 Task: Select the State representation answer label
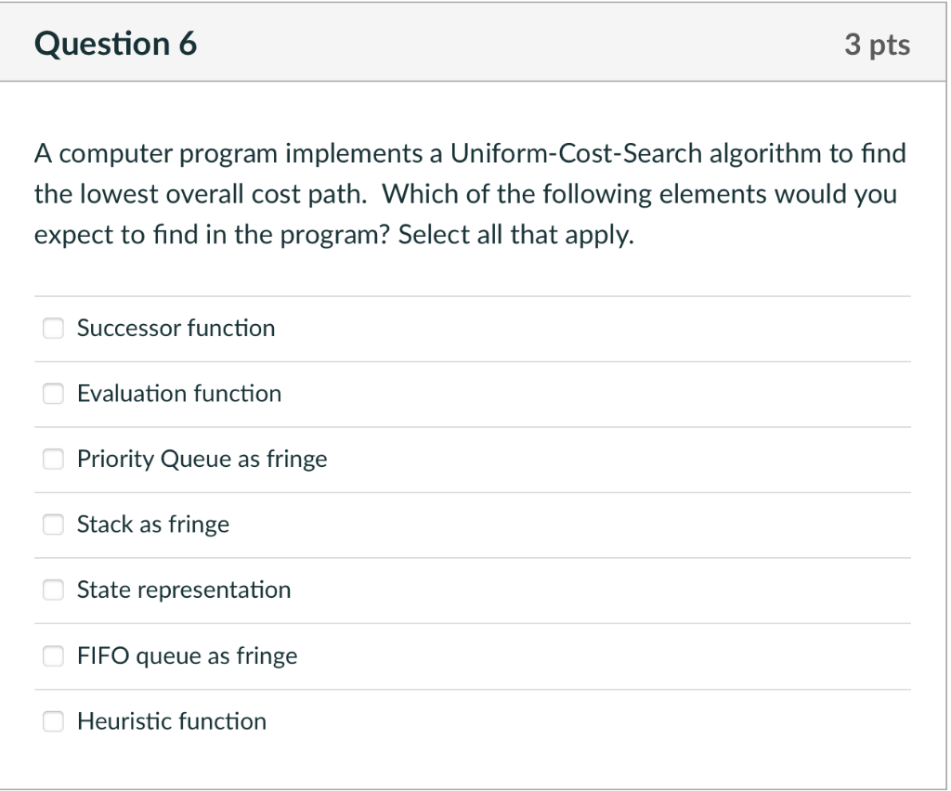(184, 590)
